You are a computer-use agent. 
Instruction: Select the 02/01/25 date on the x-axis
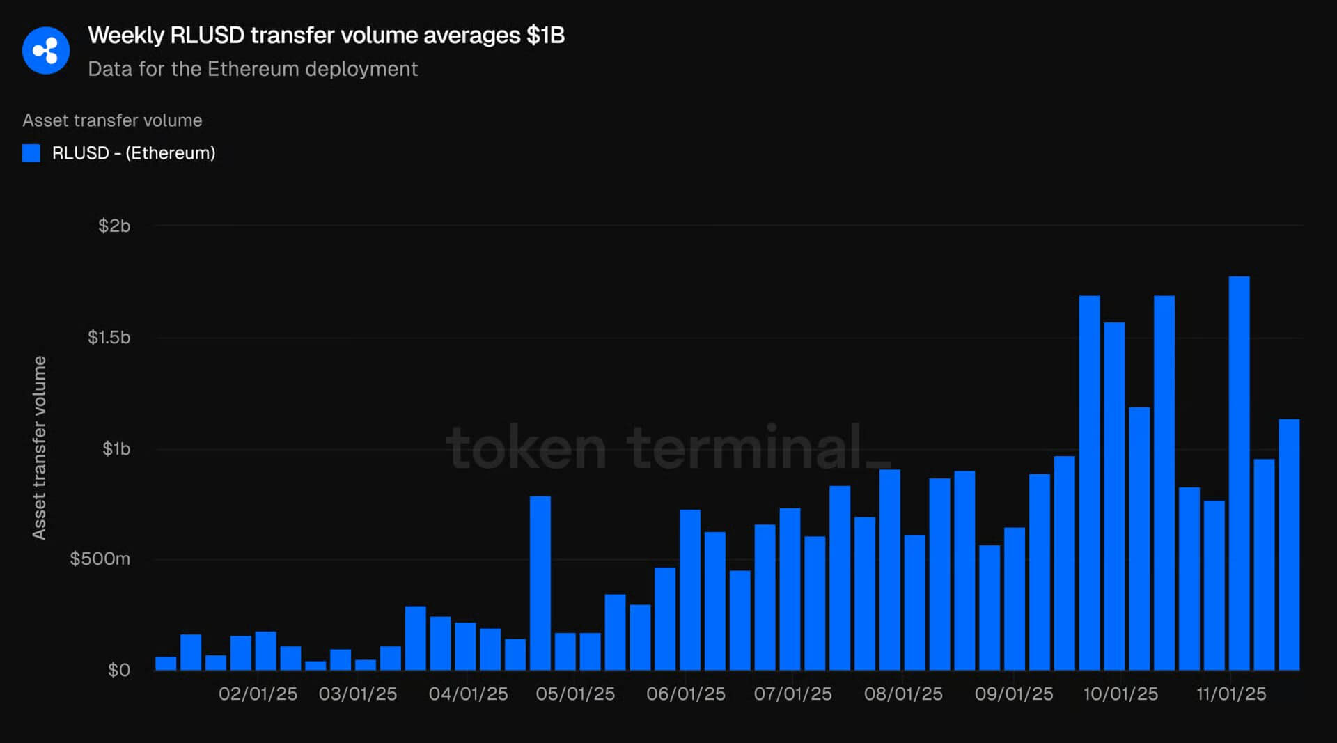[258, 694]
